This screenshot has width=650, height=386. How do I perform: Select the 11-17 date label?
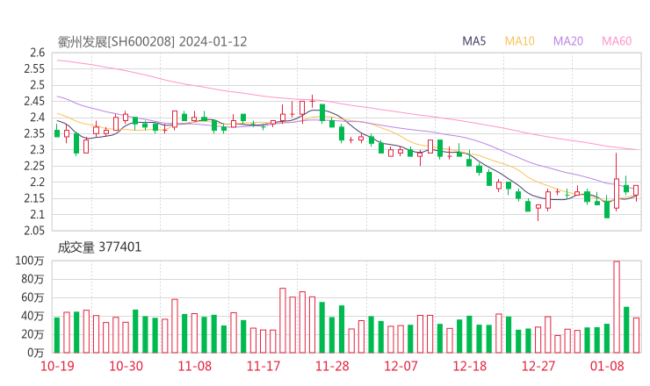[264, 366]
